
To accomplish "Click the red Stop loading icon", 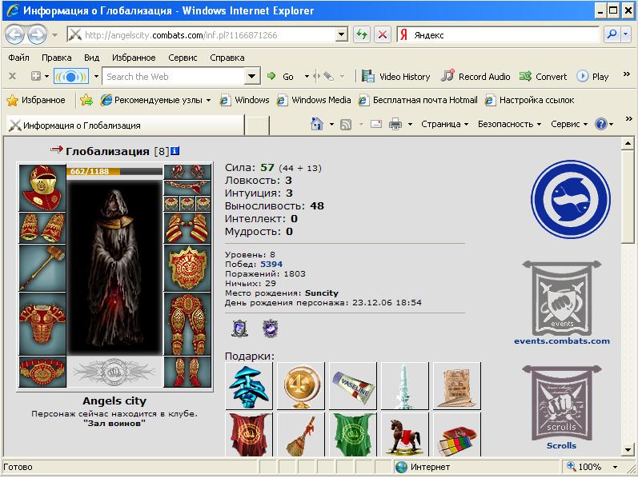I will tap(383, 34).
